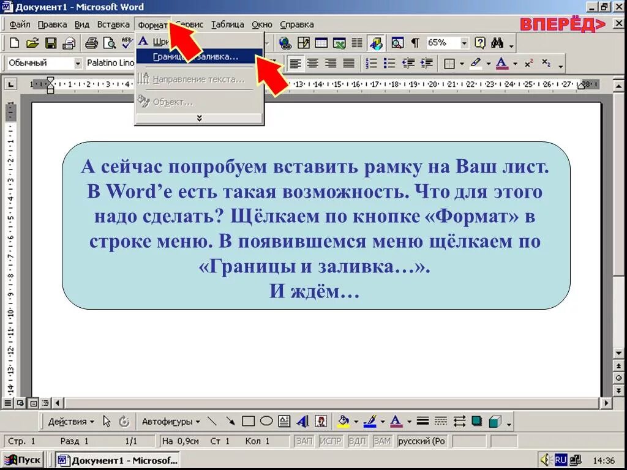Justify the text
Screen dimensions: 627x470
pos(348,63)
